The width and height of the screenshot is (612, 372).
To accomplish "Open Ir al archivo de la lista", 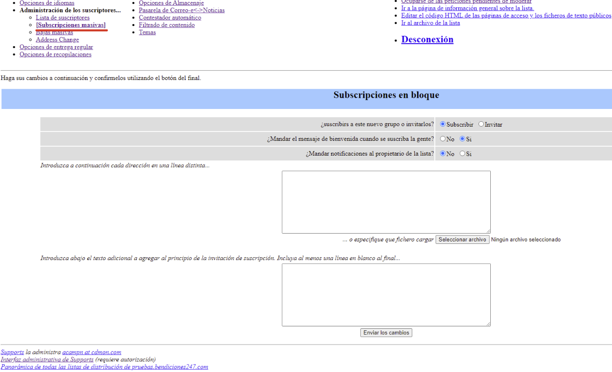I will coord(431,23).
